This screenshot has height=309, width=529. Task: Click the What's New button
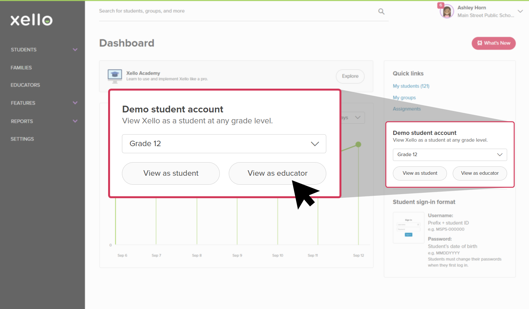[494, 43]
